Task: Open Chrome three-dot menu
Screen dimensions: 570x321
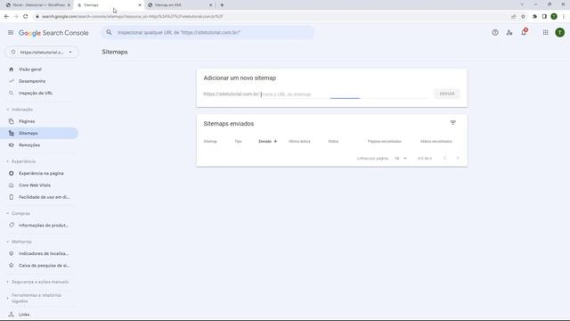Action: [564, 16]
